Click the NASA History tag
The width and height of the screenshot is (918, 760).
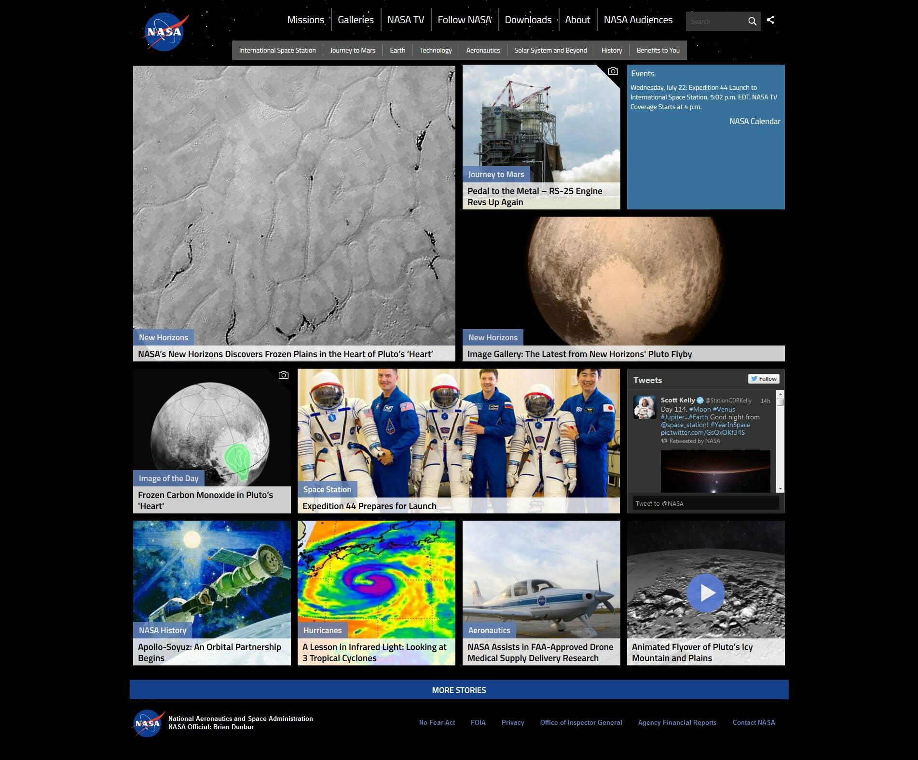162,630
